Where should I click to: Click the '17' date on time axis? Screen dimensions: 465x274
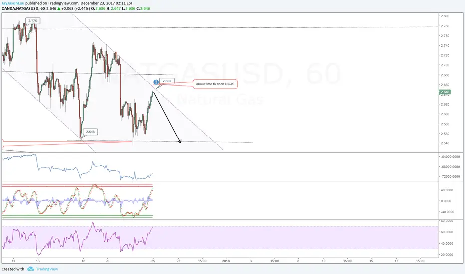(397, 261)
